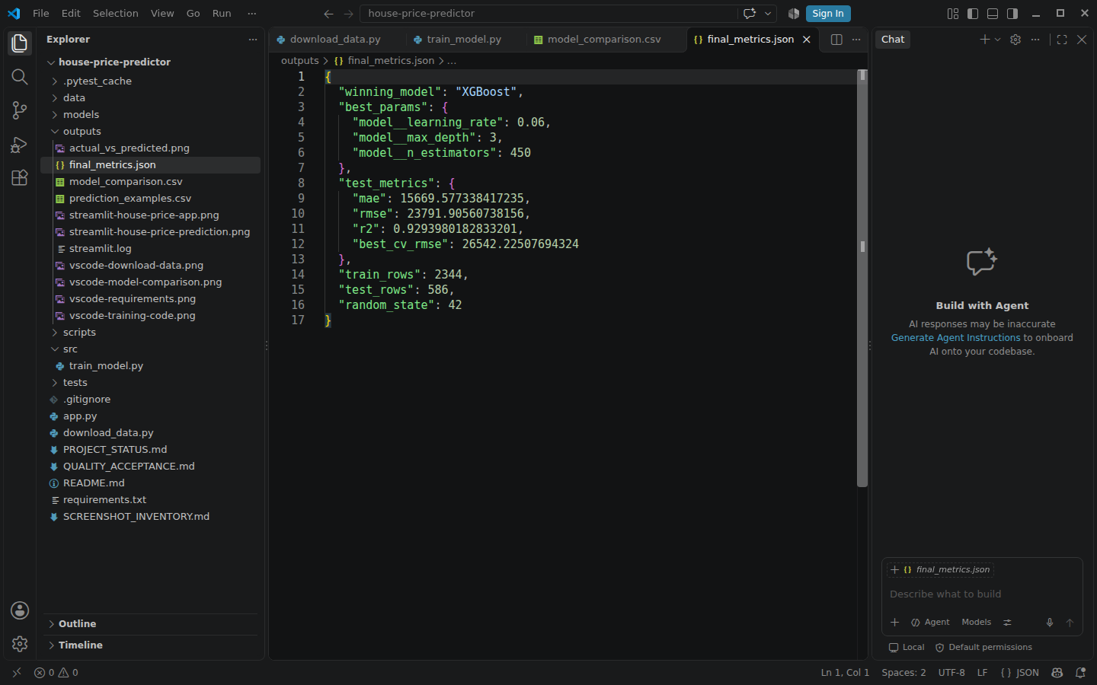Click Default permissions in chat footer
This screenshot has height=685, width=1097.
click(983, 648)
